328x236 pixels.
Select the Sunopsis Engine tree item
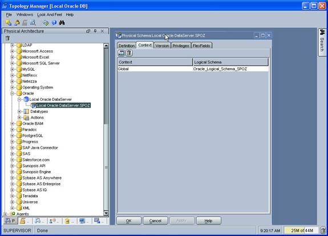click(37, 172)
